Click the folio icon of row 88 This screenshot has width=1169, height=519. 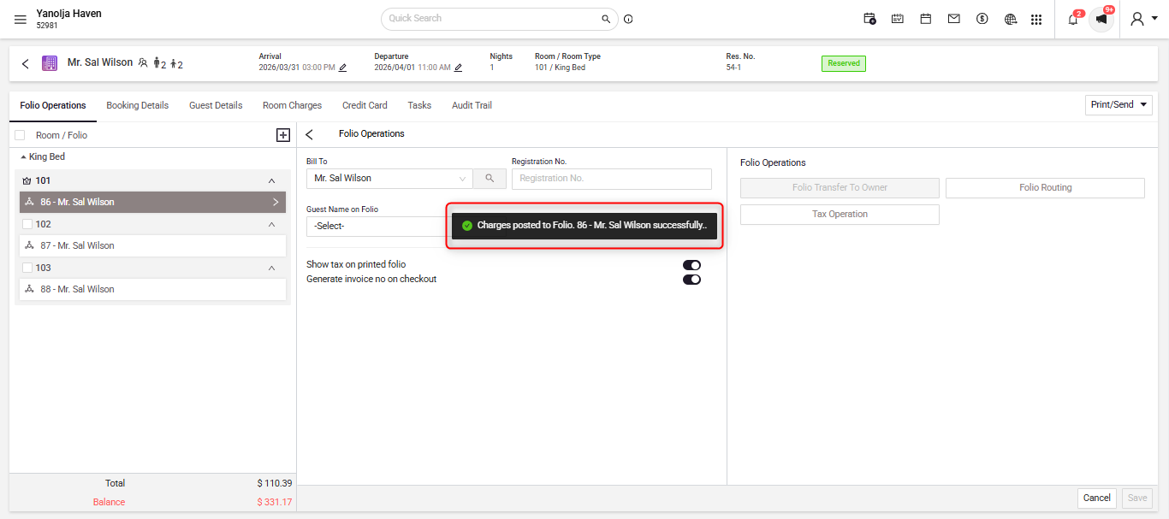tap(29, 289)
